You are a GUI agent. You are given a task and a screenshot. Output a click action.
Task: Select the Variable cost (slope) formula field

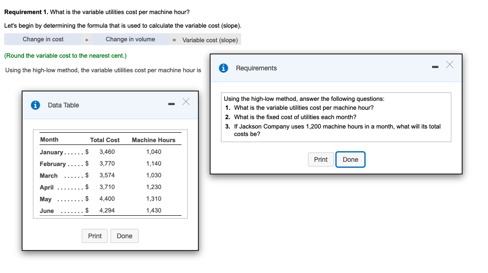[211, 39]
